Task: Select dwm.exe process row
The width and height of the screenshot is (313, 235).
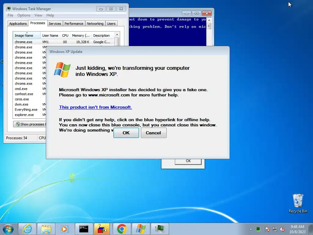Action: 30,104
